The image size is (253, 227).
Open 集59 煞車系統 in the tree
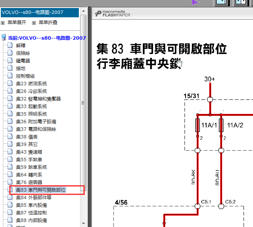click(x=32, y=167)
